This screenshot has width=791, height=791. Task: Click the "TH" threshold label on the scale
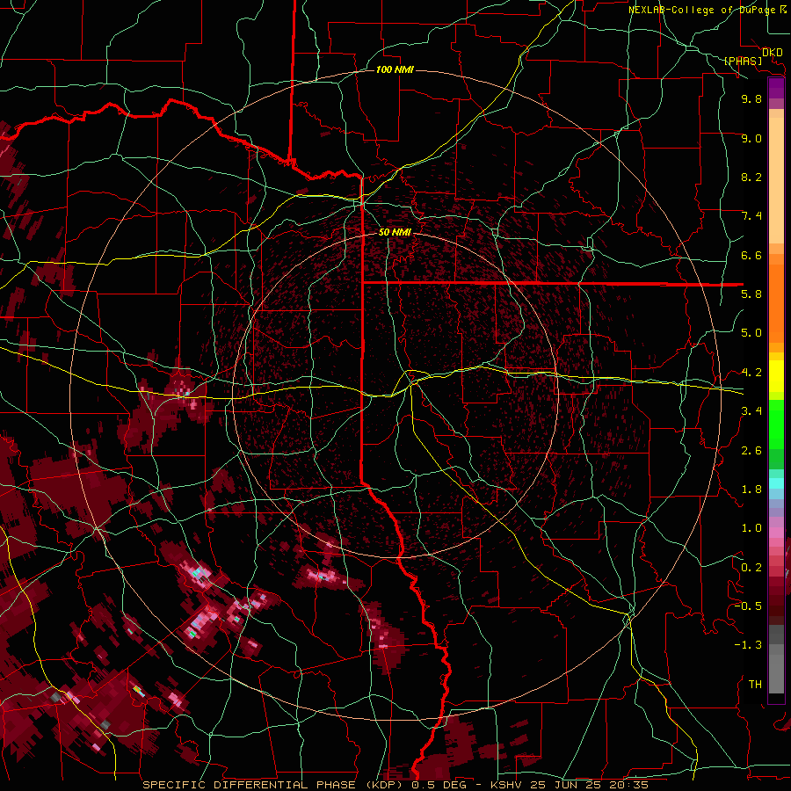tap(755, 685)
